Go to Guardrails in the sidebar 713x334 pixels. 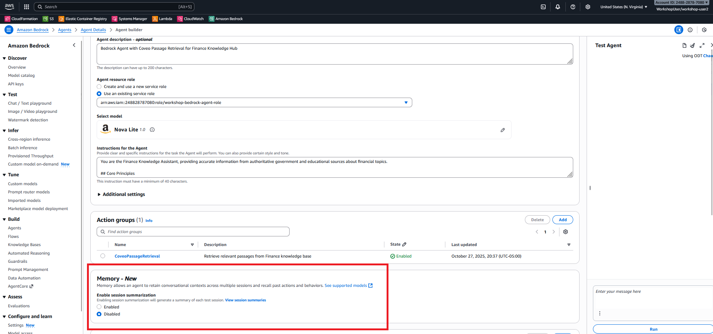(17, 262)
